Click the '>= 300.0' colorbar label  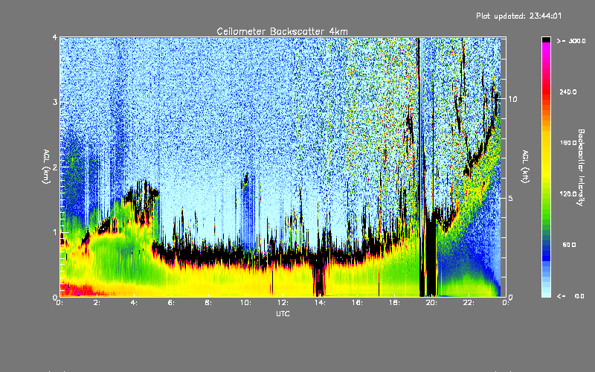click(571, 41)
